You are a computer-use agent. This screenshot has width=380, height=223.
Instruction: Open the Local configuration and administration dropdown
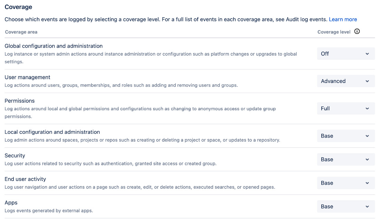(x=345, y=136)
